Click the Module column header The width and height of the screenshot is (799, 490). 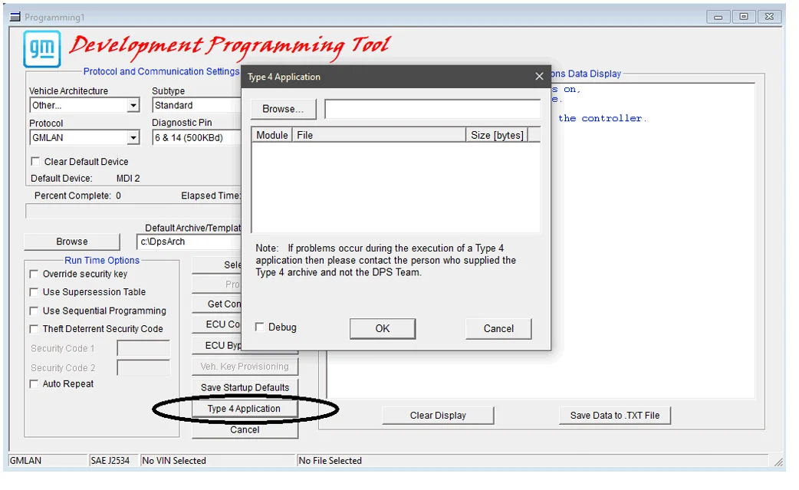271,135
